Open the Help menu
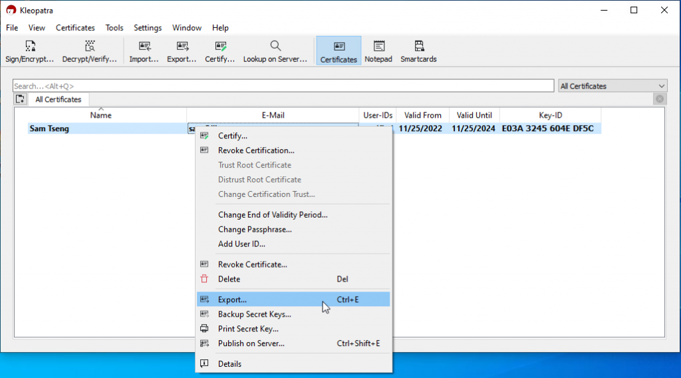The height and width of the screenshot is (378, 681). [x=220, y=28]
